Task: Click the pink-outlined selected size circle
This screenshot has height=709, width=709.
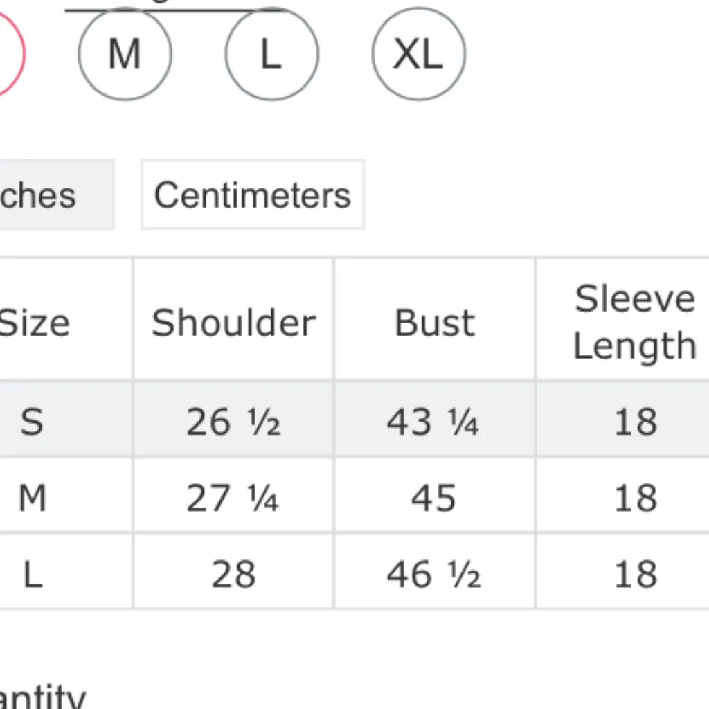Action: 8,54
